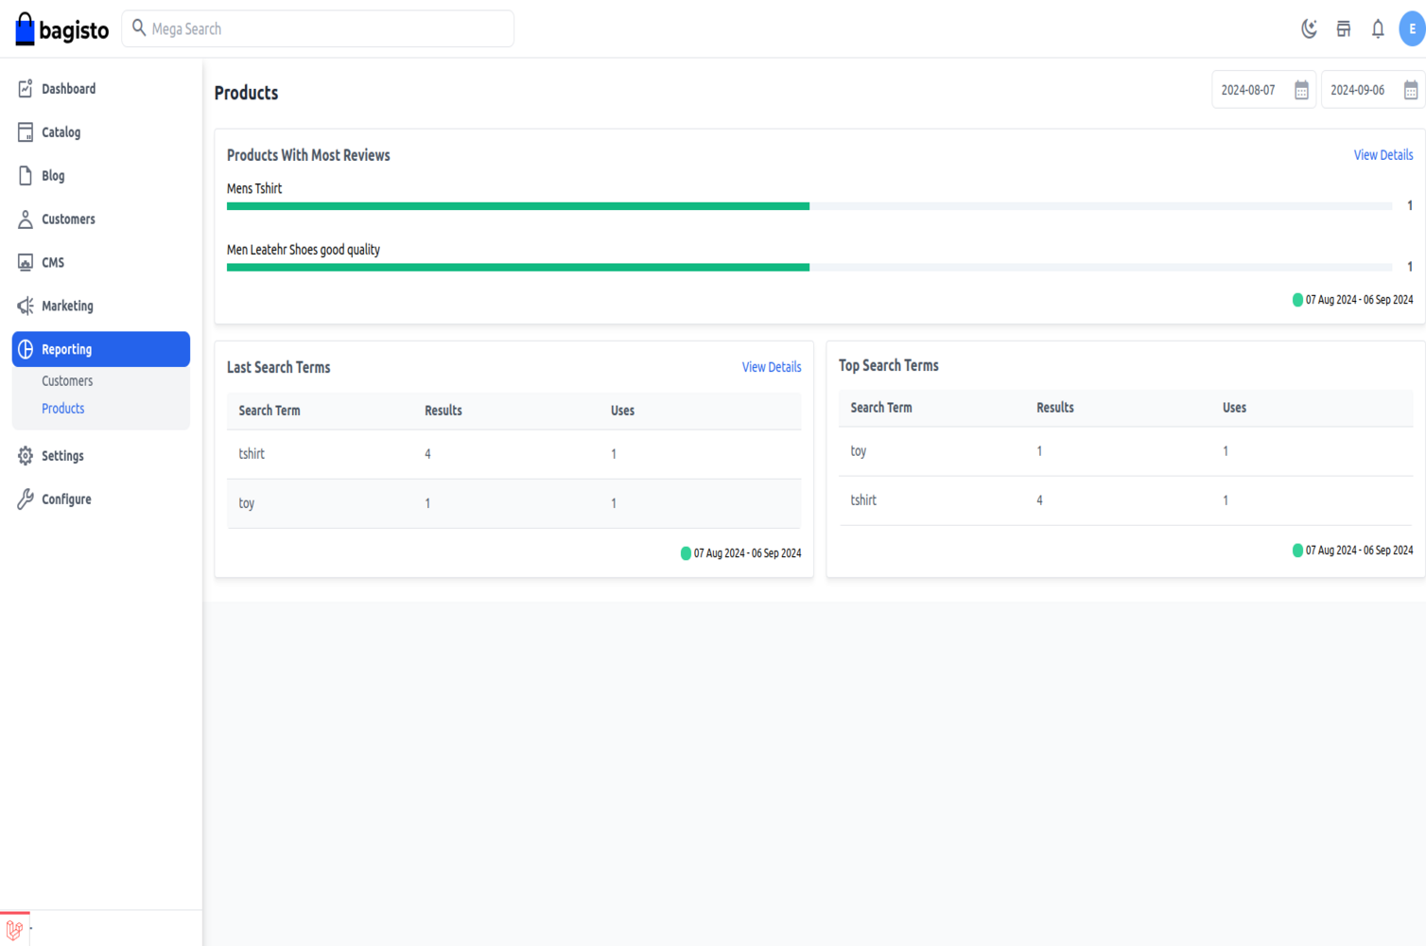
Task: Toggle dark mode with the moon icon
Action: click(x=1309, y=29)
